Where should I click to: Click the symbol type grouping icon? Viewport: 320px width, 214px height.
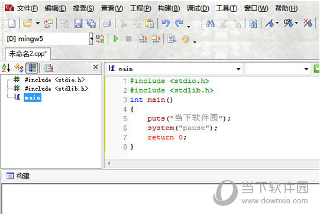[19, 68]
